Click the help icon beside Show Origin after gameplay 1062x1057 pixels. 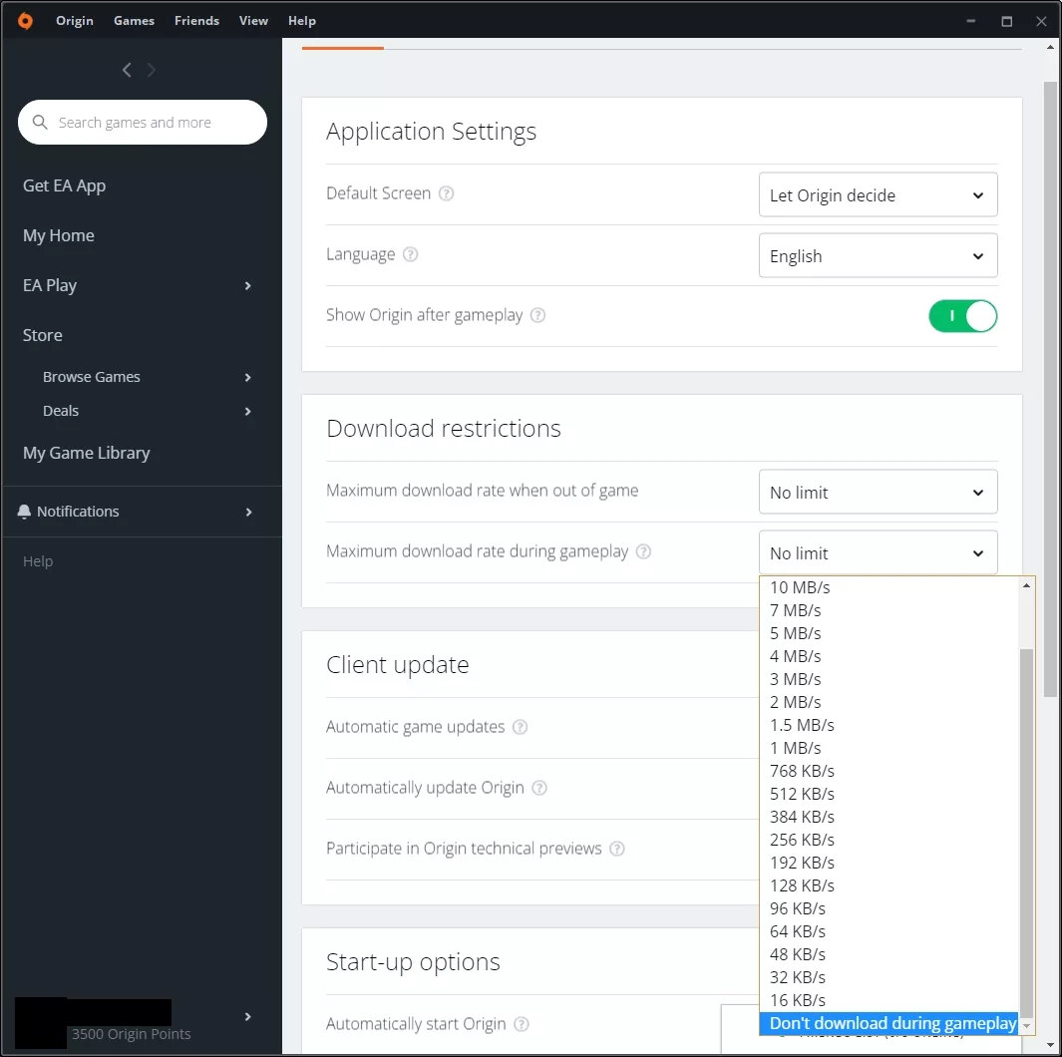pyautogui.click(x=537, y=315)
